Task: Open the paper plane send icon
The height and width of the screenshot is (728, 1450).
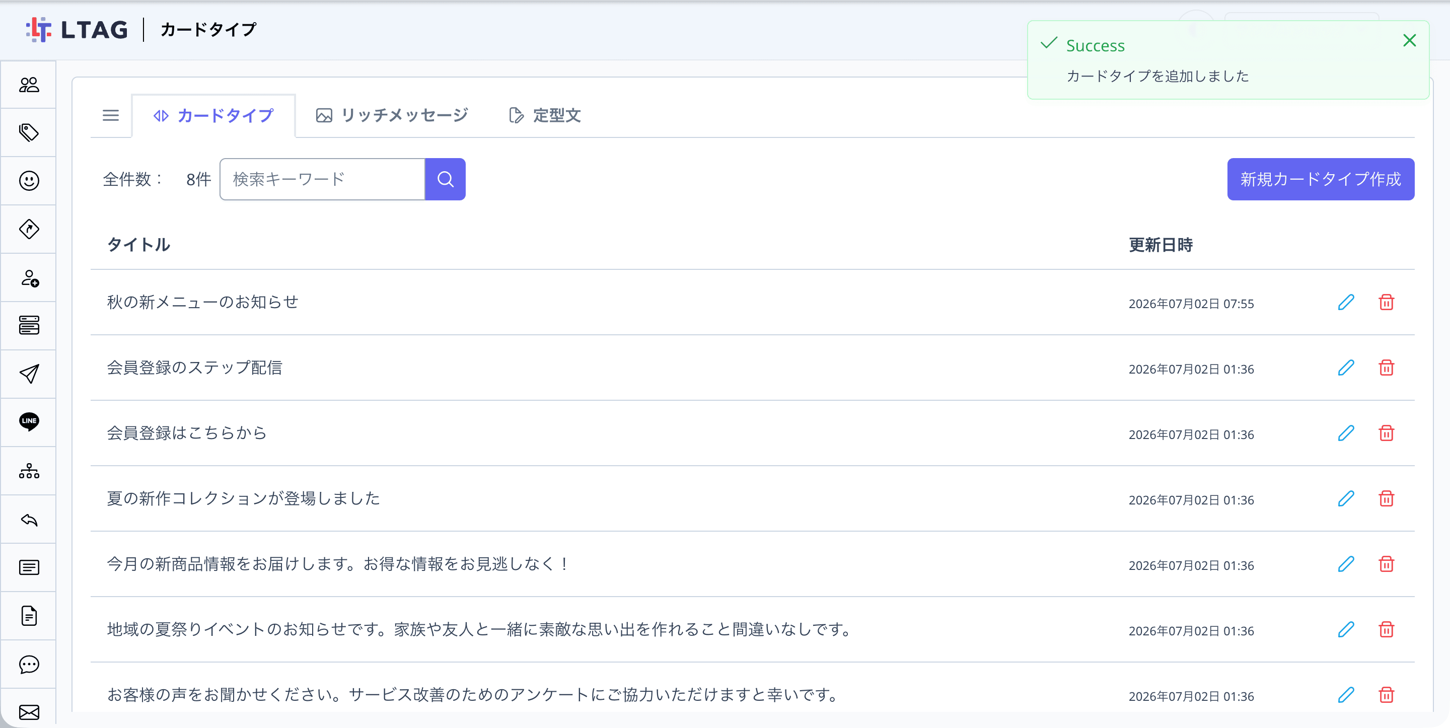Action: [x=29, y=374]
